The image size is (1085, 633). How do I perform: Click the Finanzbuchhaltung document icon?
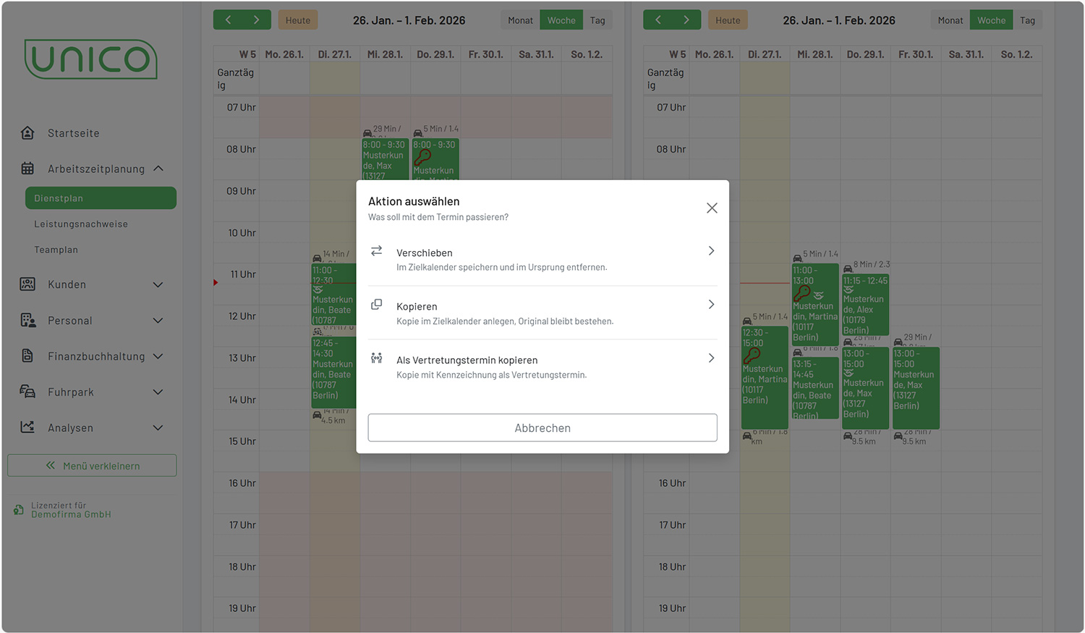(27, 356)
